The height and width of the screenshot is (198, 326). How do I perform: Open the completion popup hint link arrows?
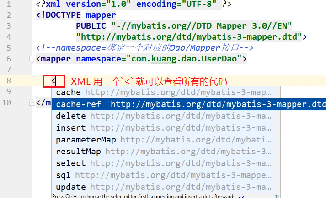pos(241,196)
